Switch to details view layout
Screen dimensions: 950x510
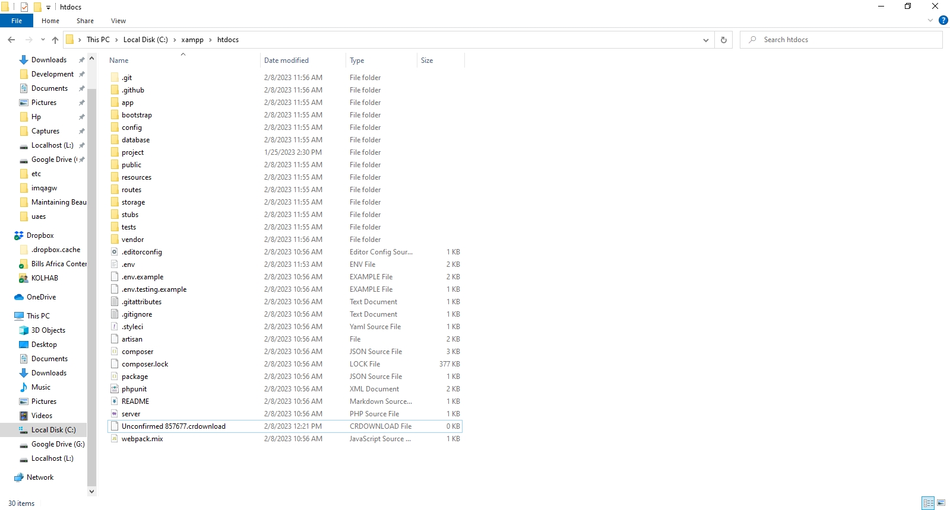click(929, 503)
